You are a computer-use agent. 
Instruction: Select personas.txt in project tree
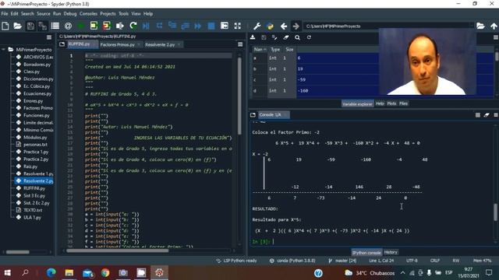(x=35, y=145)
